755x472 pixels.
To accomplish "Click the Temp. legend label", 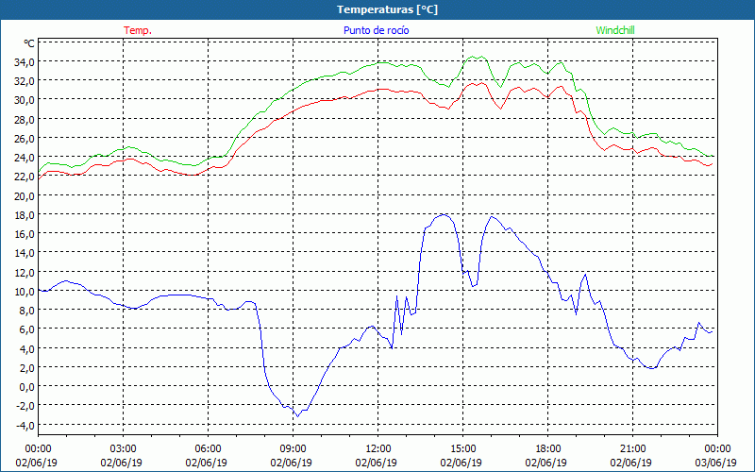I will (138, 30).
